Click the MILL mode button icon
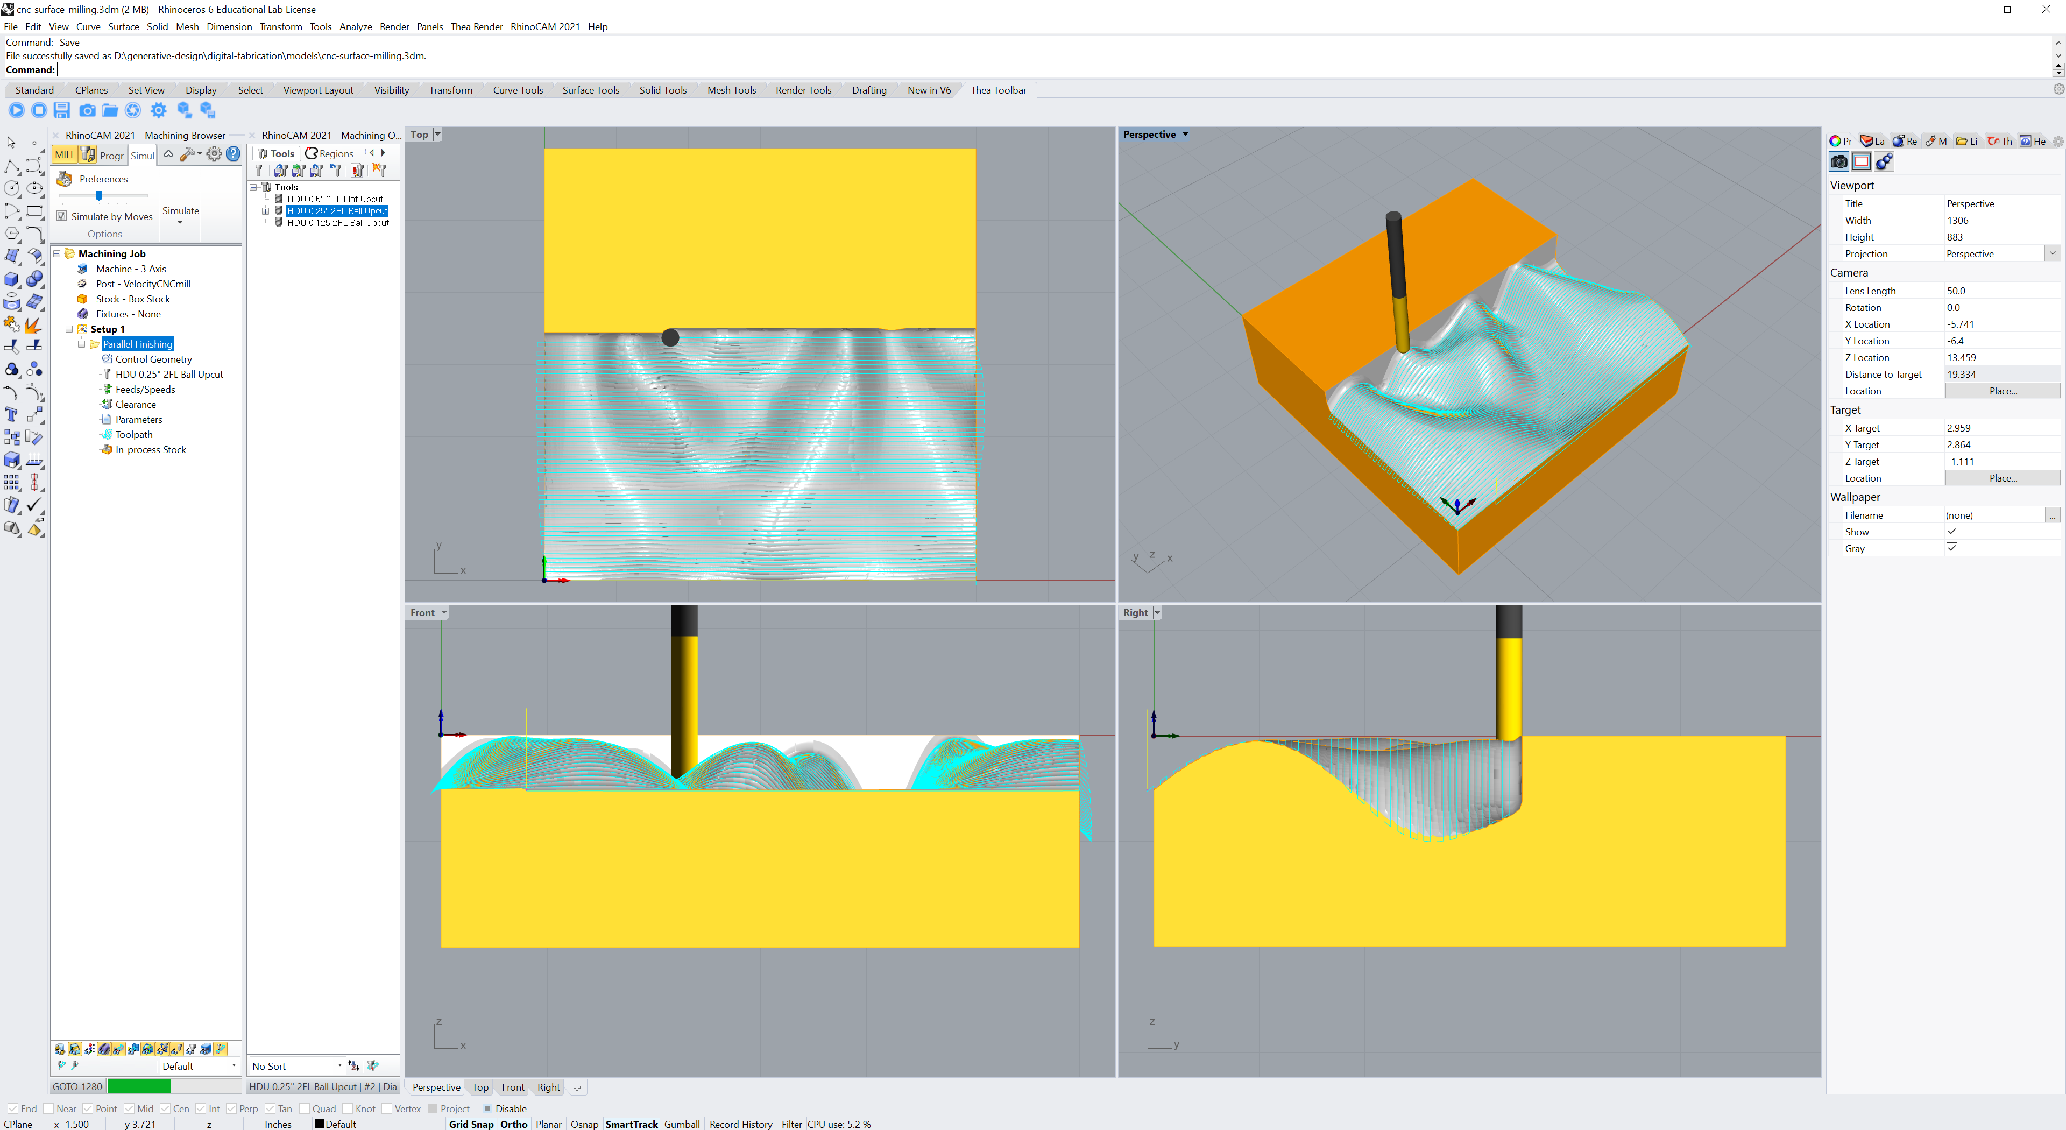 click(64, 155)
